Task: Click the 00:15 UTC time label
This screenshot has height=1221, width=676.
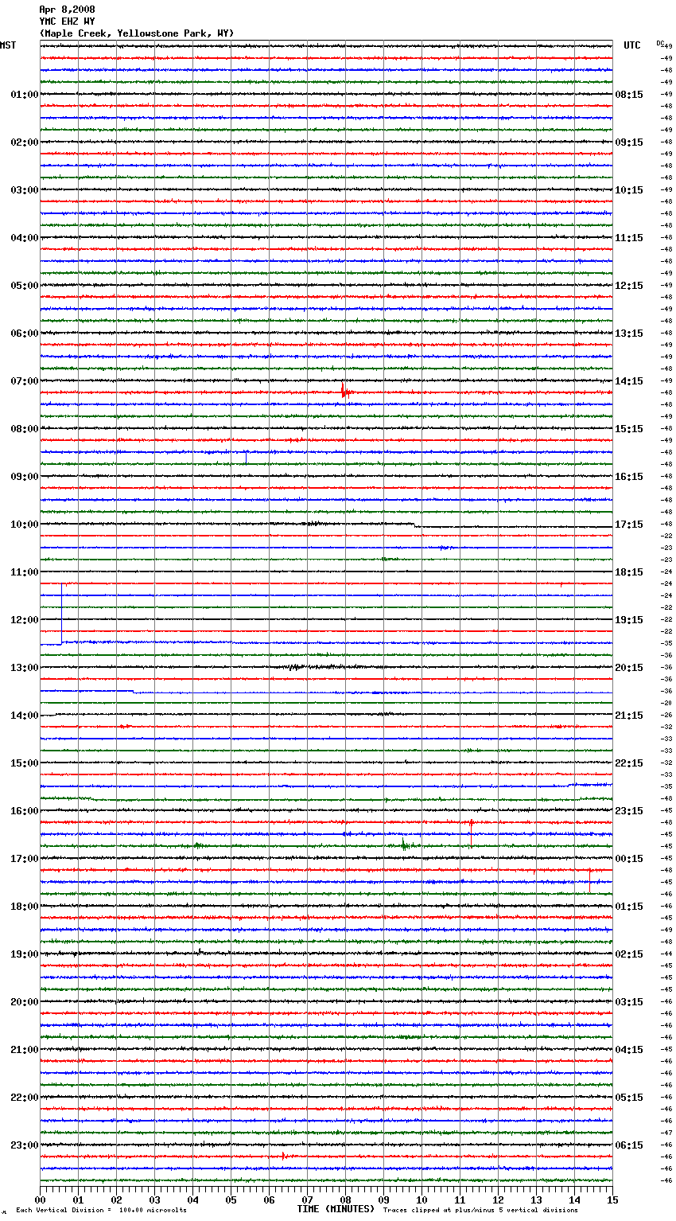Action: [629, 859]
